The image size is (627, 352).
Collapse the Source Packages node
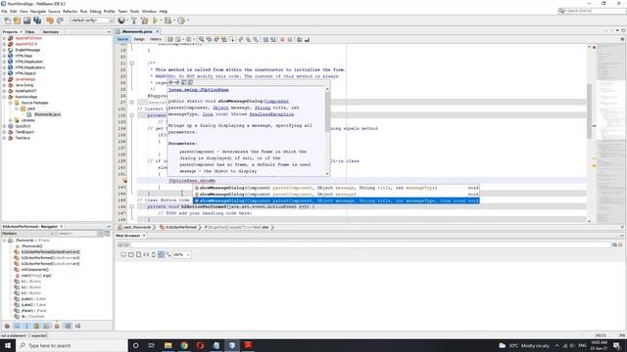11,103
